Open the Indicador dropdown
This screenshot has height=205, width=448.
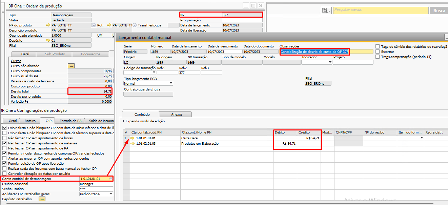[330, 62]
